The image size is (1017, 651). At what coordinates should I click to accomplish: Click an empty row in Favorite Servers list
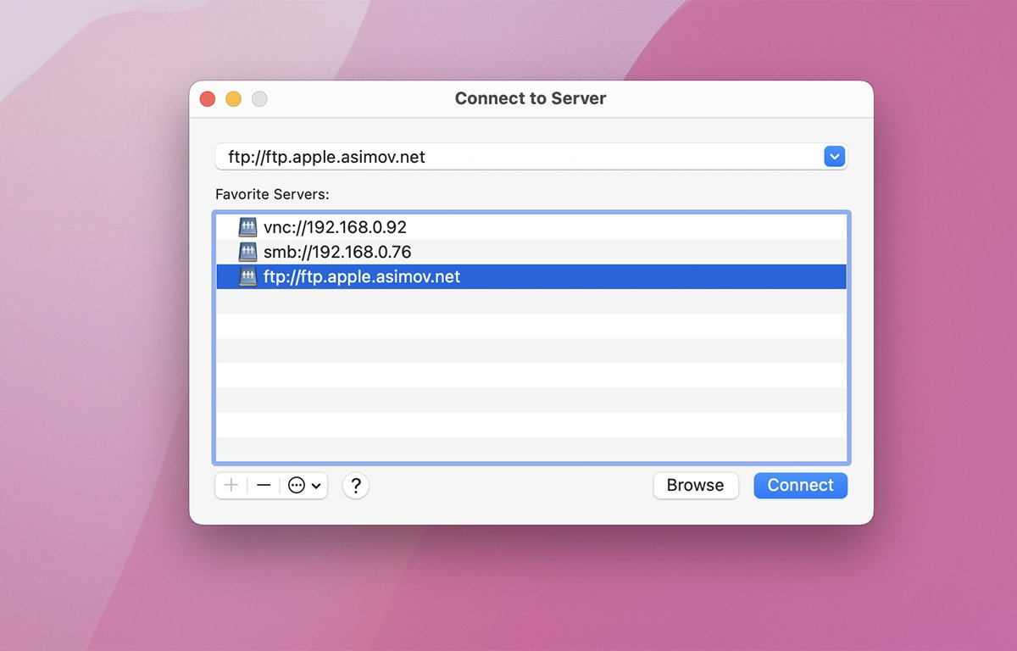pos(531,376)
